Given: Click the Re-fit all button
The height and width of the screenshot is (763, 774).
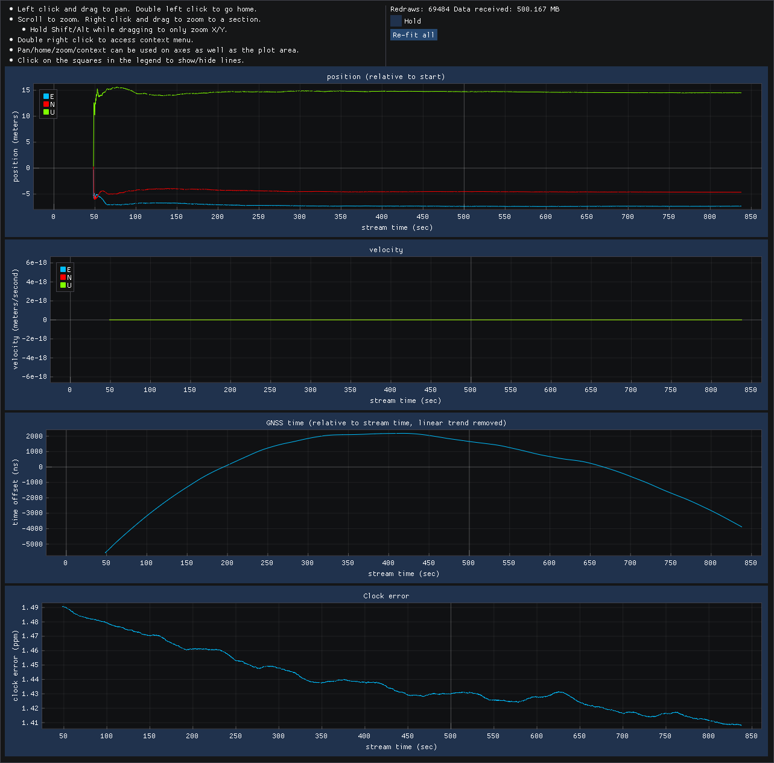Looking at the screenshot, I should pyautogui.click(x=413, y=35).
